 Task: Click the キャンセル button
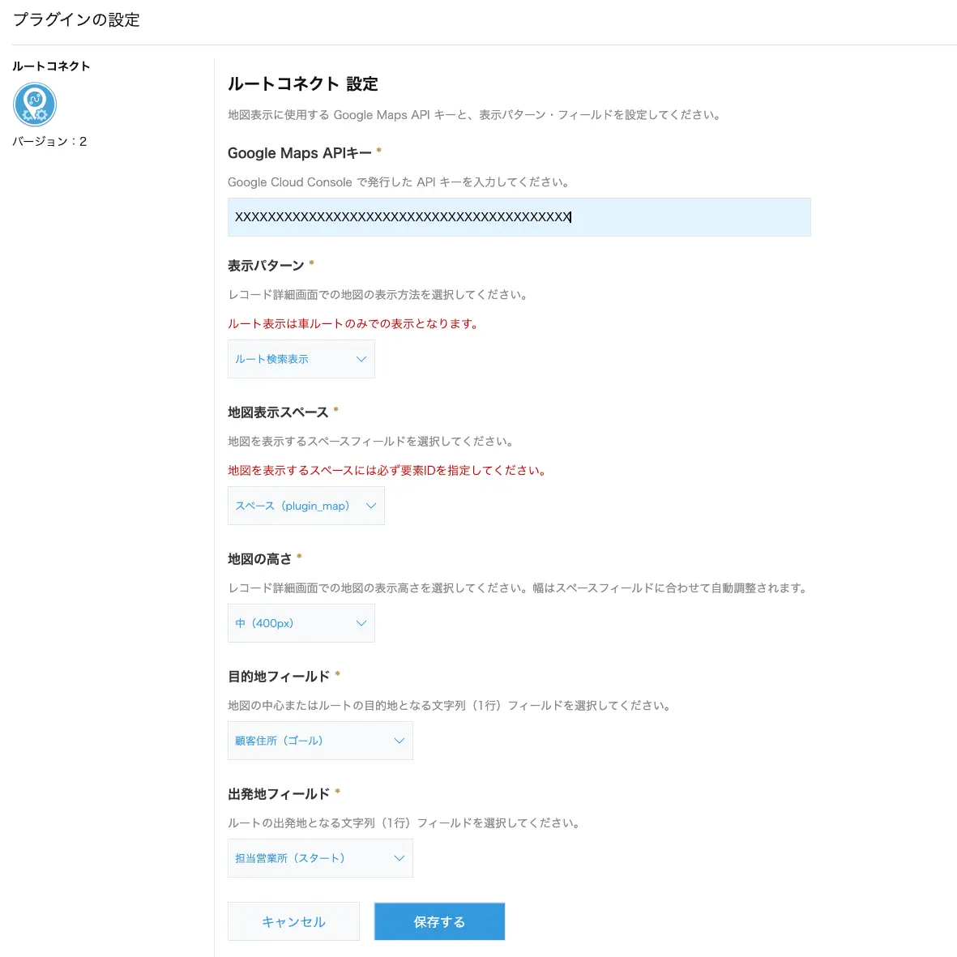(293, 921)
